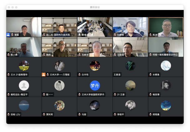Click the 腾讯会议 window title bar

(95, 7)
